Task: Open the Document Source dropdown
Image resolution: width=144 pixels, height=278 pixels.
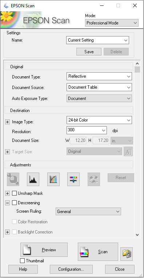Action: (99, 87)
